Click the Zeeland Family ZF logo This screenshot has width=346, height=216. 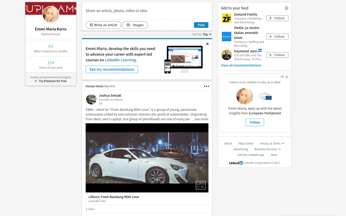click(227, 18)
